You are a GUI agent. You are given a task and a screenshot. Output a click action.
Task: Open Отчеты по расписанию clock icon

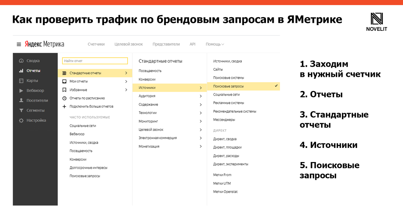pyautogui.click(x=65, y=98)
